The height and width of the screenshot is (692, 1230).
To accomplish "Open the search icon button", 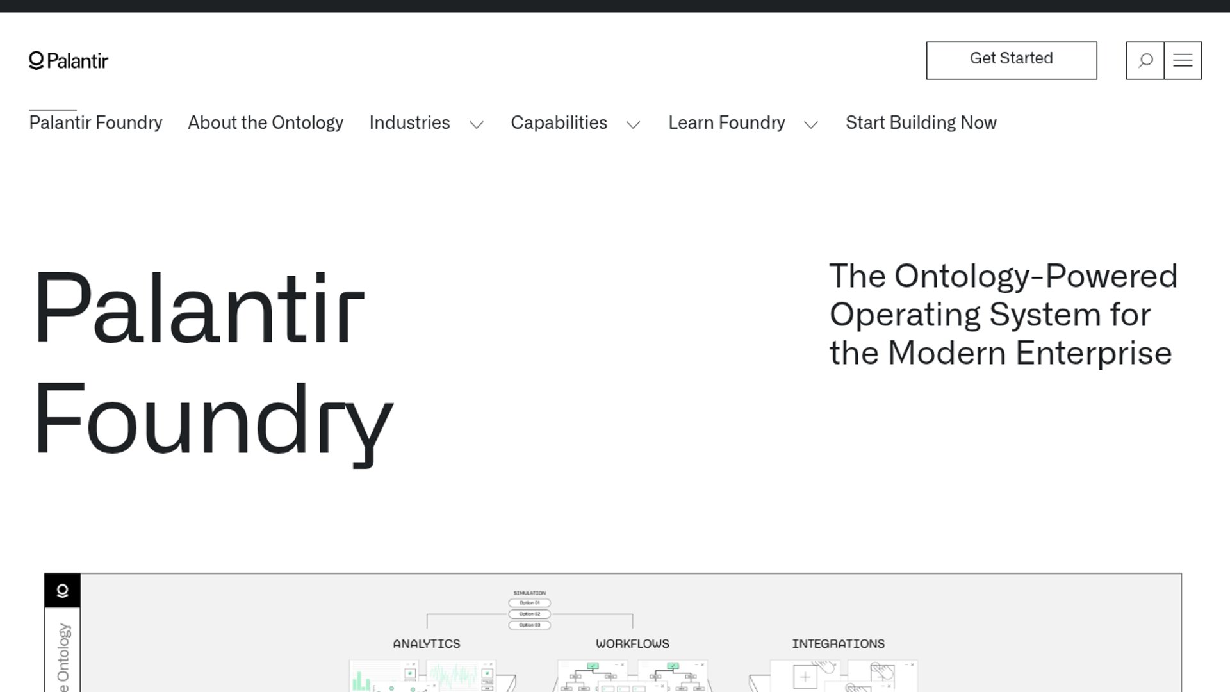I will click(1145, 60).
